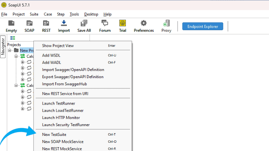The image size is (269, 151).
Task: Click the Projects root label
Action: pyautogui.click(x=14, y=45)
